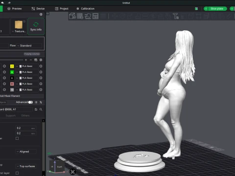The width and height of the screenshot is (235, 176).
Task: Click the green filament 4 color swatch
Action: (x=12, y=72)
